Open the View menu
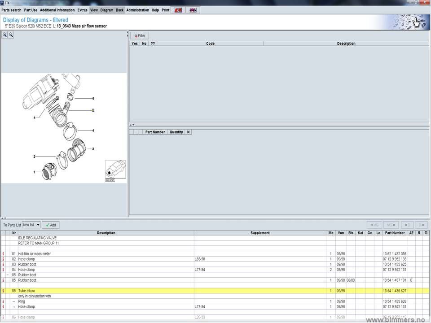The width and height of the screenshot is (431, 323). pos(94,10)
